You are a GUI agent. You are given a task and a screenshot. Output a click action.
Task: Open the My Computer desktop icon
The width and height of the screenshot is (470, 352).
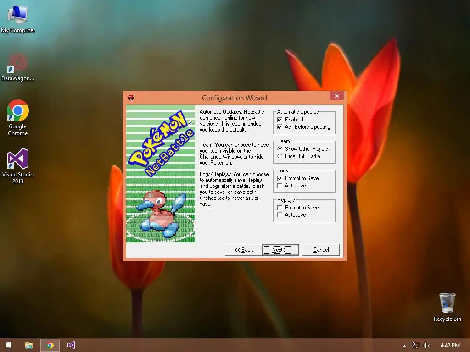[x=18, y=19]
